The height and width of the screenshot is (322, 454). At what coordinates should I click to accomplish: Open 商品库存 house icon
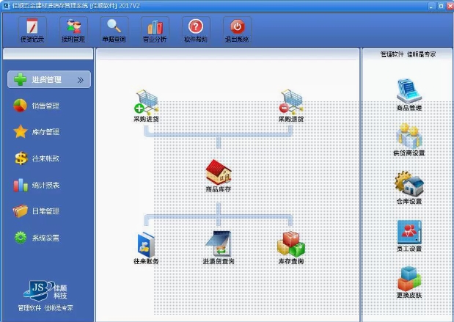point(219,176)
